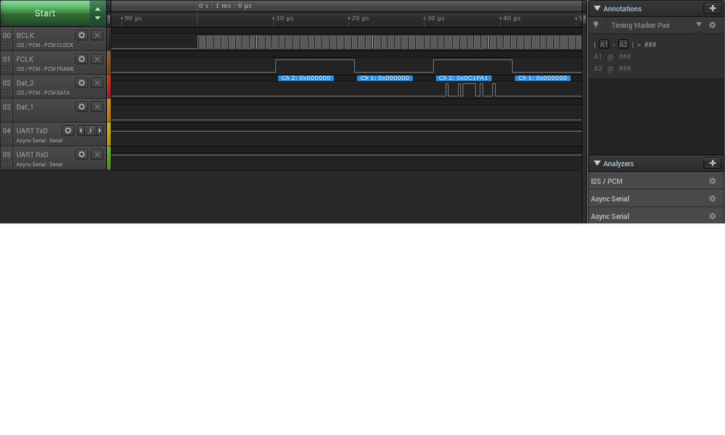Select the Dat_2 channel label
The image size is (725, 435).
pyautogui.click(x=25, y=83)
